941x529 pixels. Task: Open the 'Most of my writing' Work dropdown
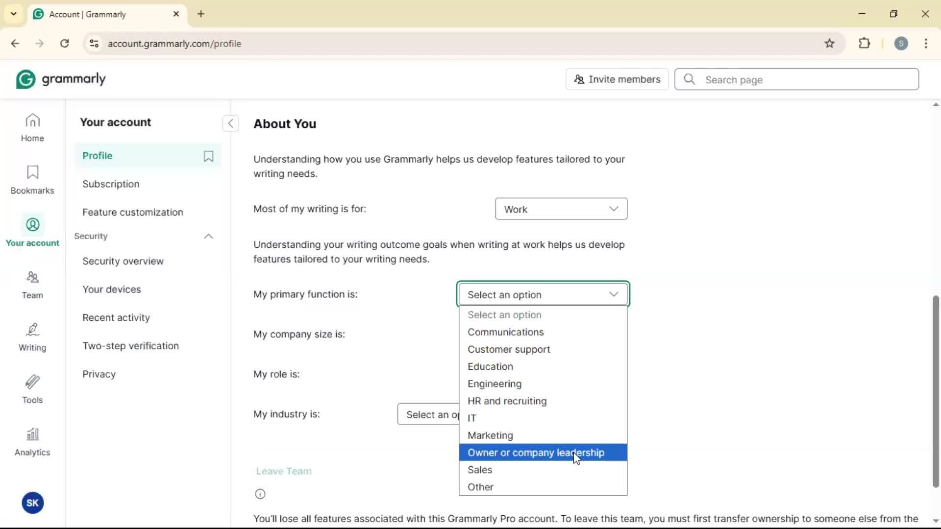pyautogui.click(x=561, y=209)
